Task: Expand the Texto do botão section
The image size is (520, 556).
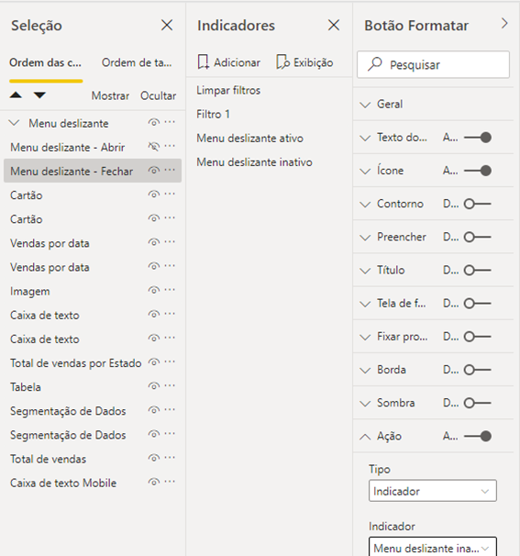Action: click(365, 138)
